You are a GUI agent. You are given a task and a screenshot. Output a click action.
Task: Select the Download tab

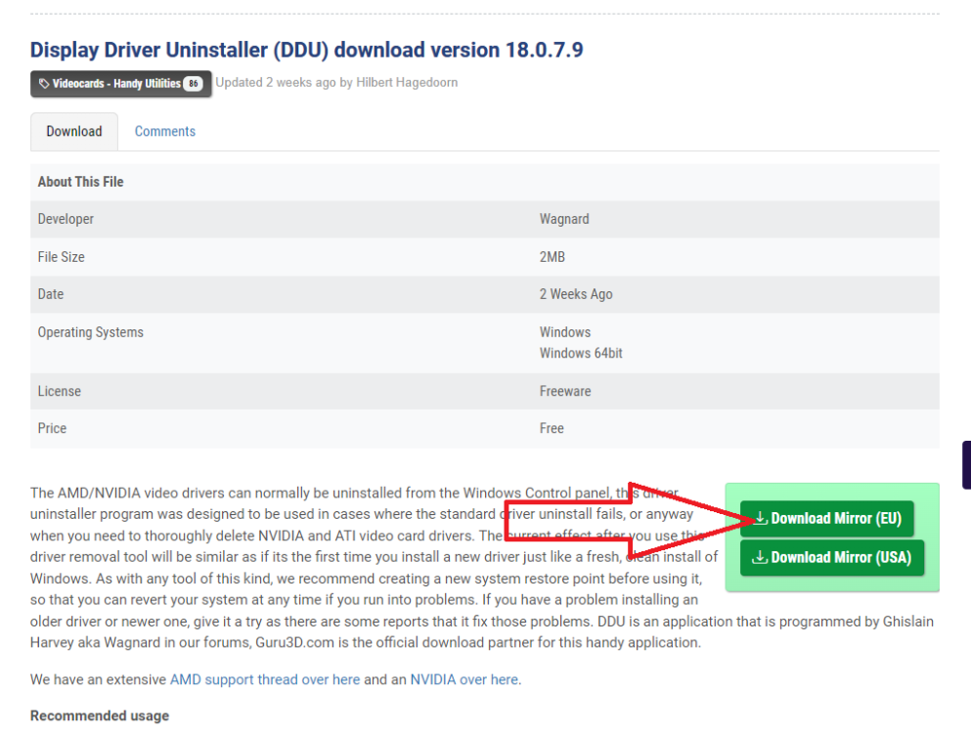pyautogui.click(x=74, y=131)
